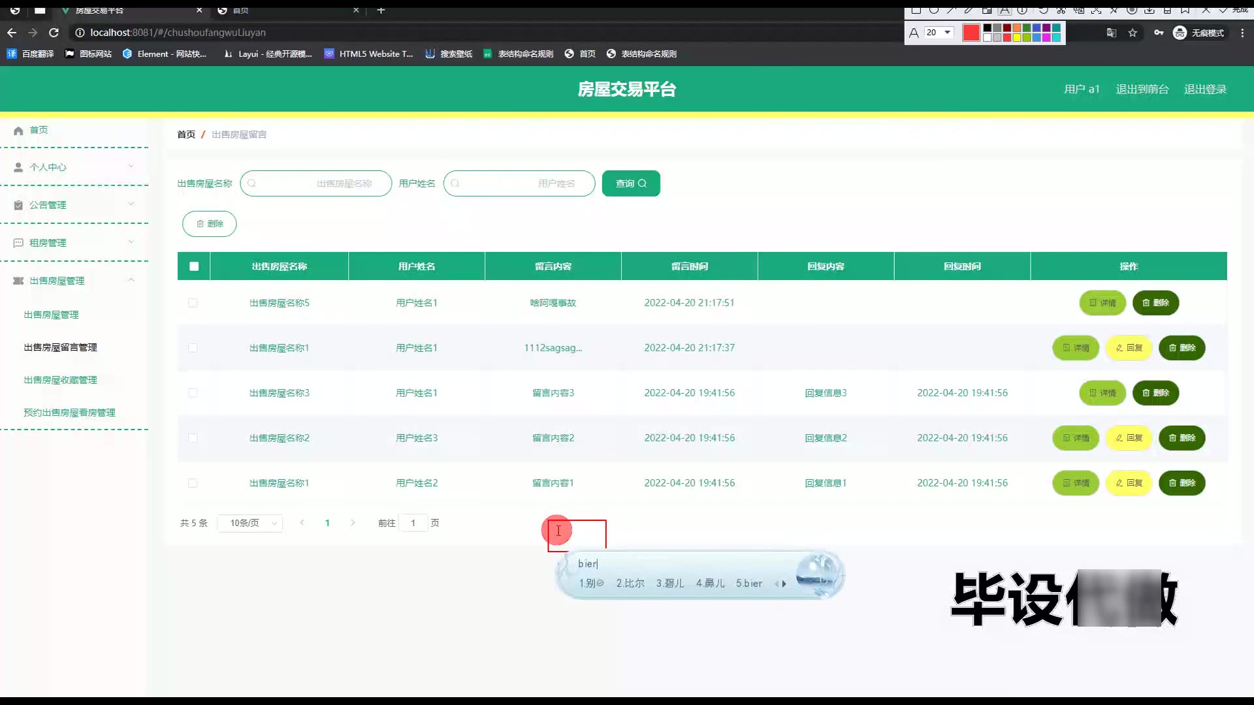Open the new tab plus icon

click(381, 10)
